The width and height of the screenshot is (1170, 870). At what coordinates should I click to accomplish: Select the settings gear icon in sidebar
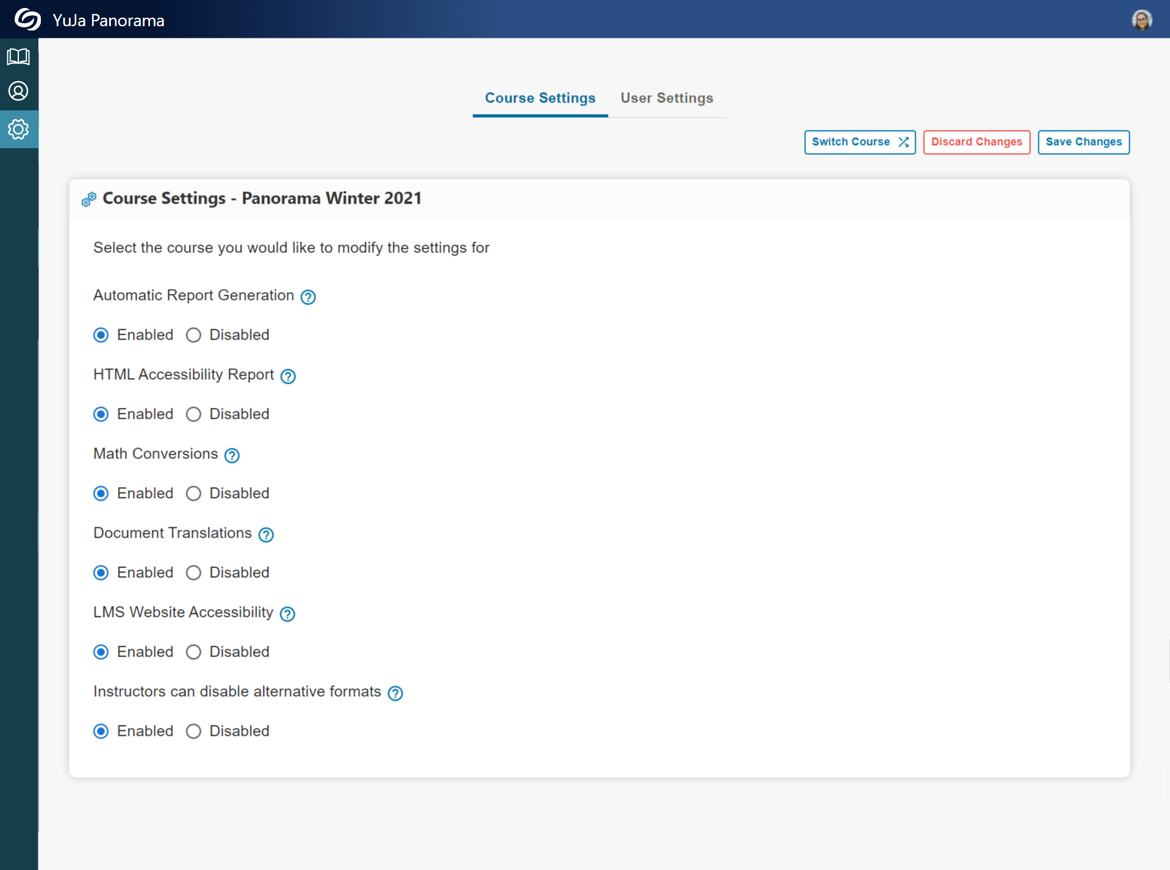pyautogui.click(x=18, y=129)
